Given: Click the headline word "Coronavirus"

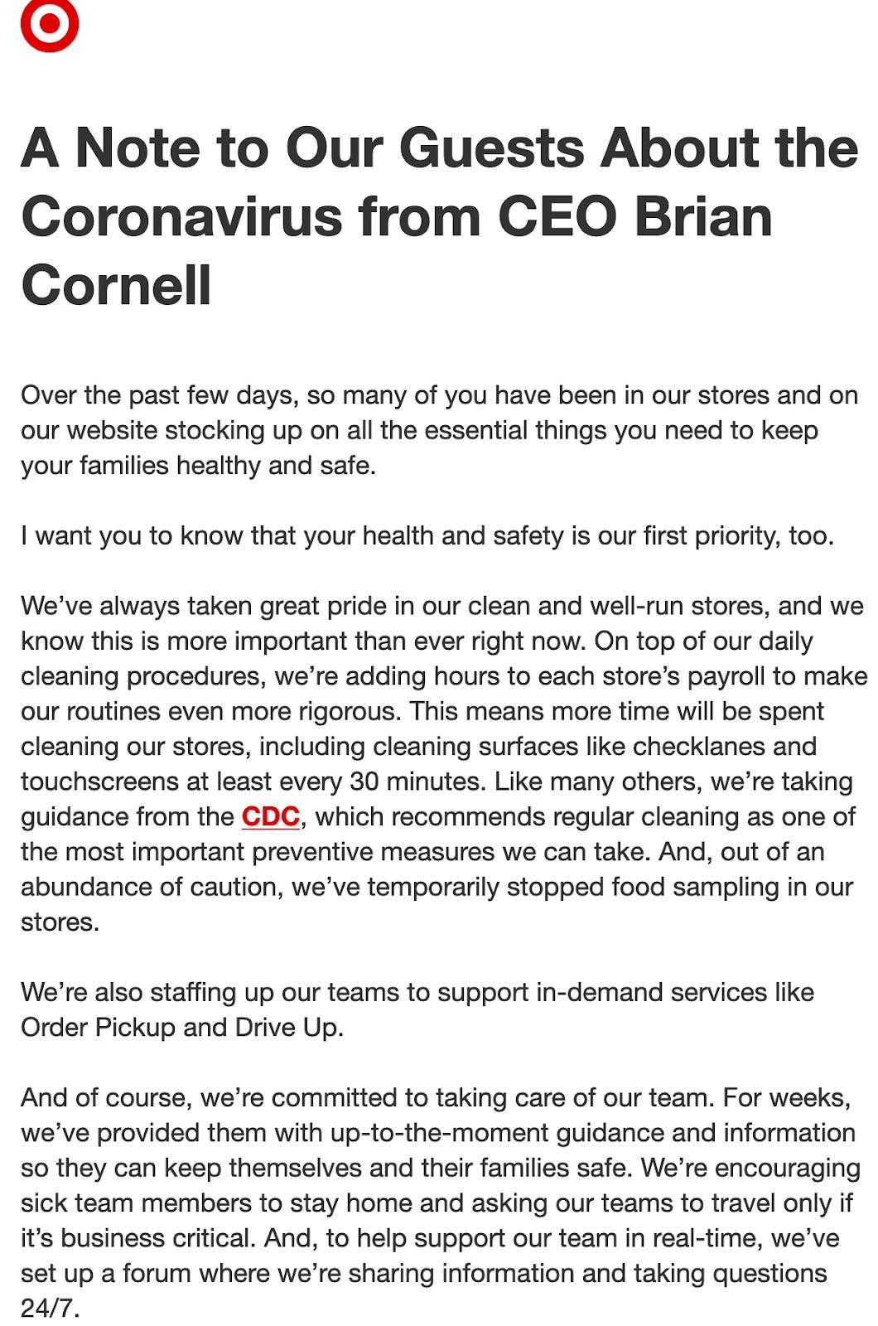Looking at the screenshot, I should pos(181,217).
